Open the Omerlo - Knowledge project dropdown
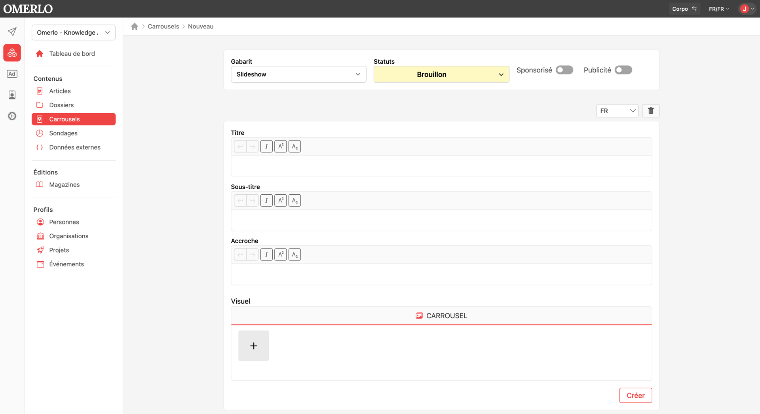 point(74,32)
